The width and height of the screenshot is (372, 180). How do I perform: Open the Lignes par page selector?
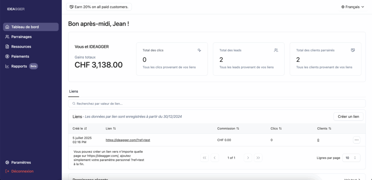[x=351, y=158]
